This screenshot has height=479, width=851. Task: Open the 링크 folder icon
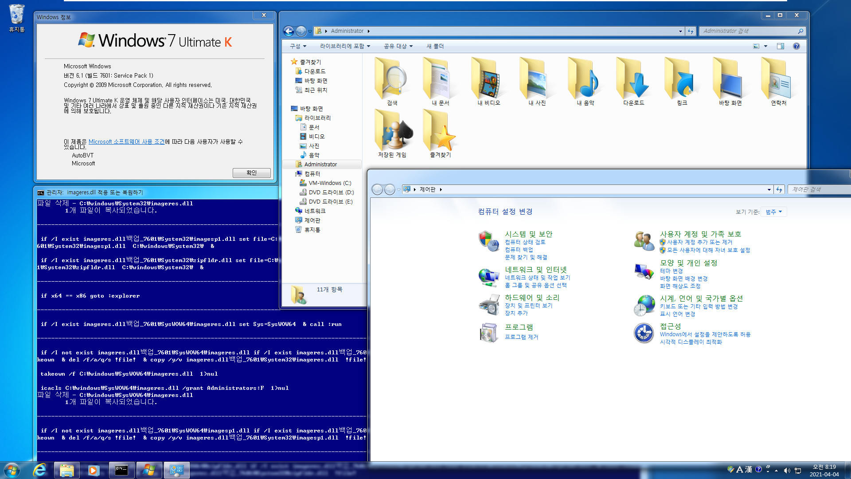coord(682,82)
